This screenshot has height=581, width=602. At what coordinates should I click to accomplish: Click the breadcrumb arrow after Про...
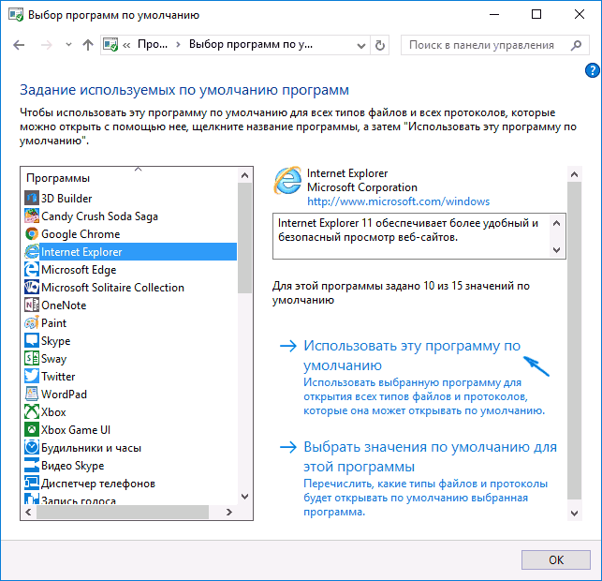[x=178, y=45]
